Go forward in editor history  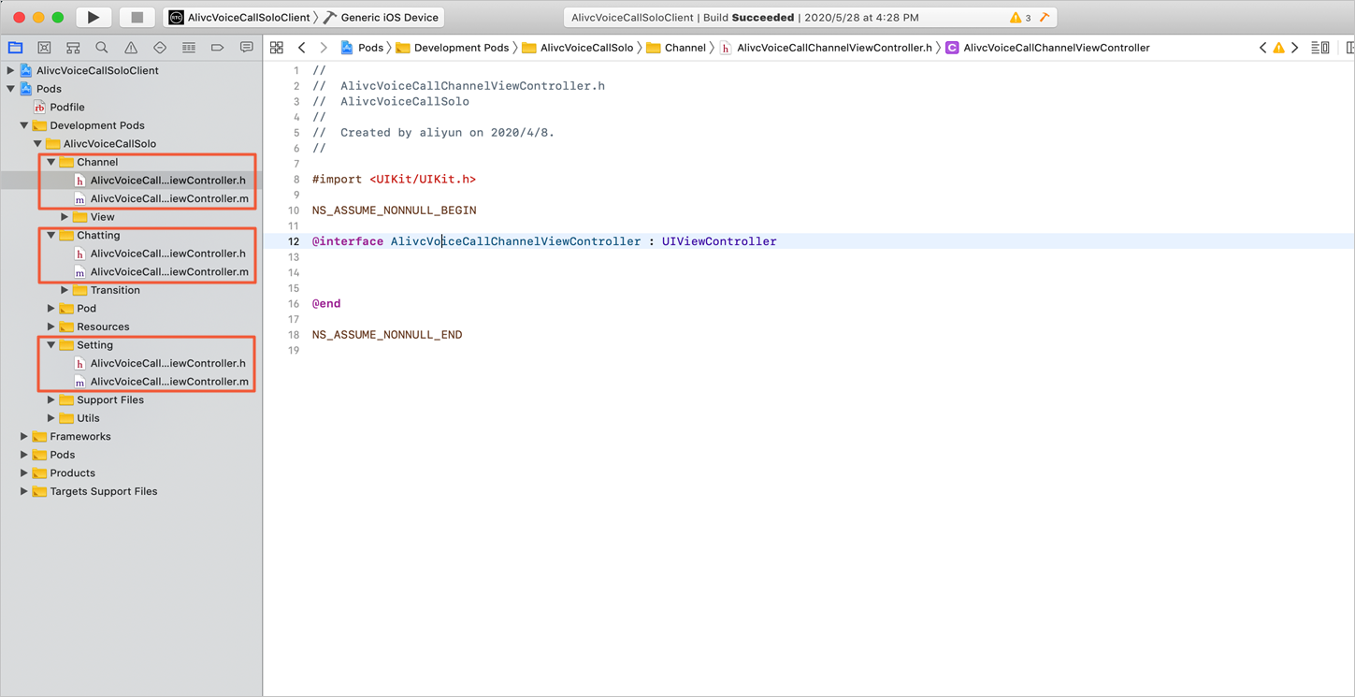[324, 48]
